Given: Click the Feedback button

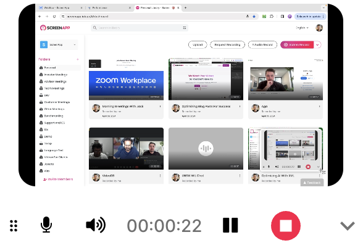Looking at the screenshot, I should click(312, 183).
